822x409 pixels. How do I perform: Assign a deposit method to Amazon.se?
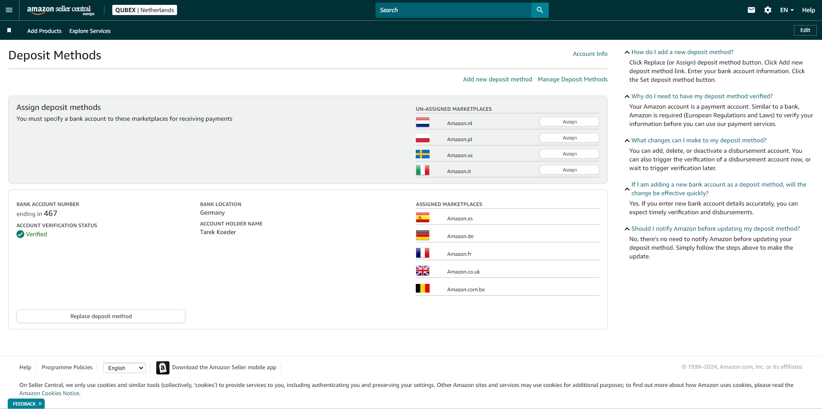(x=570, y=154)
